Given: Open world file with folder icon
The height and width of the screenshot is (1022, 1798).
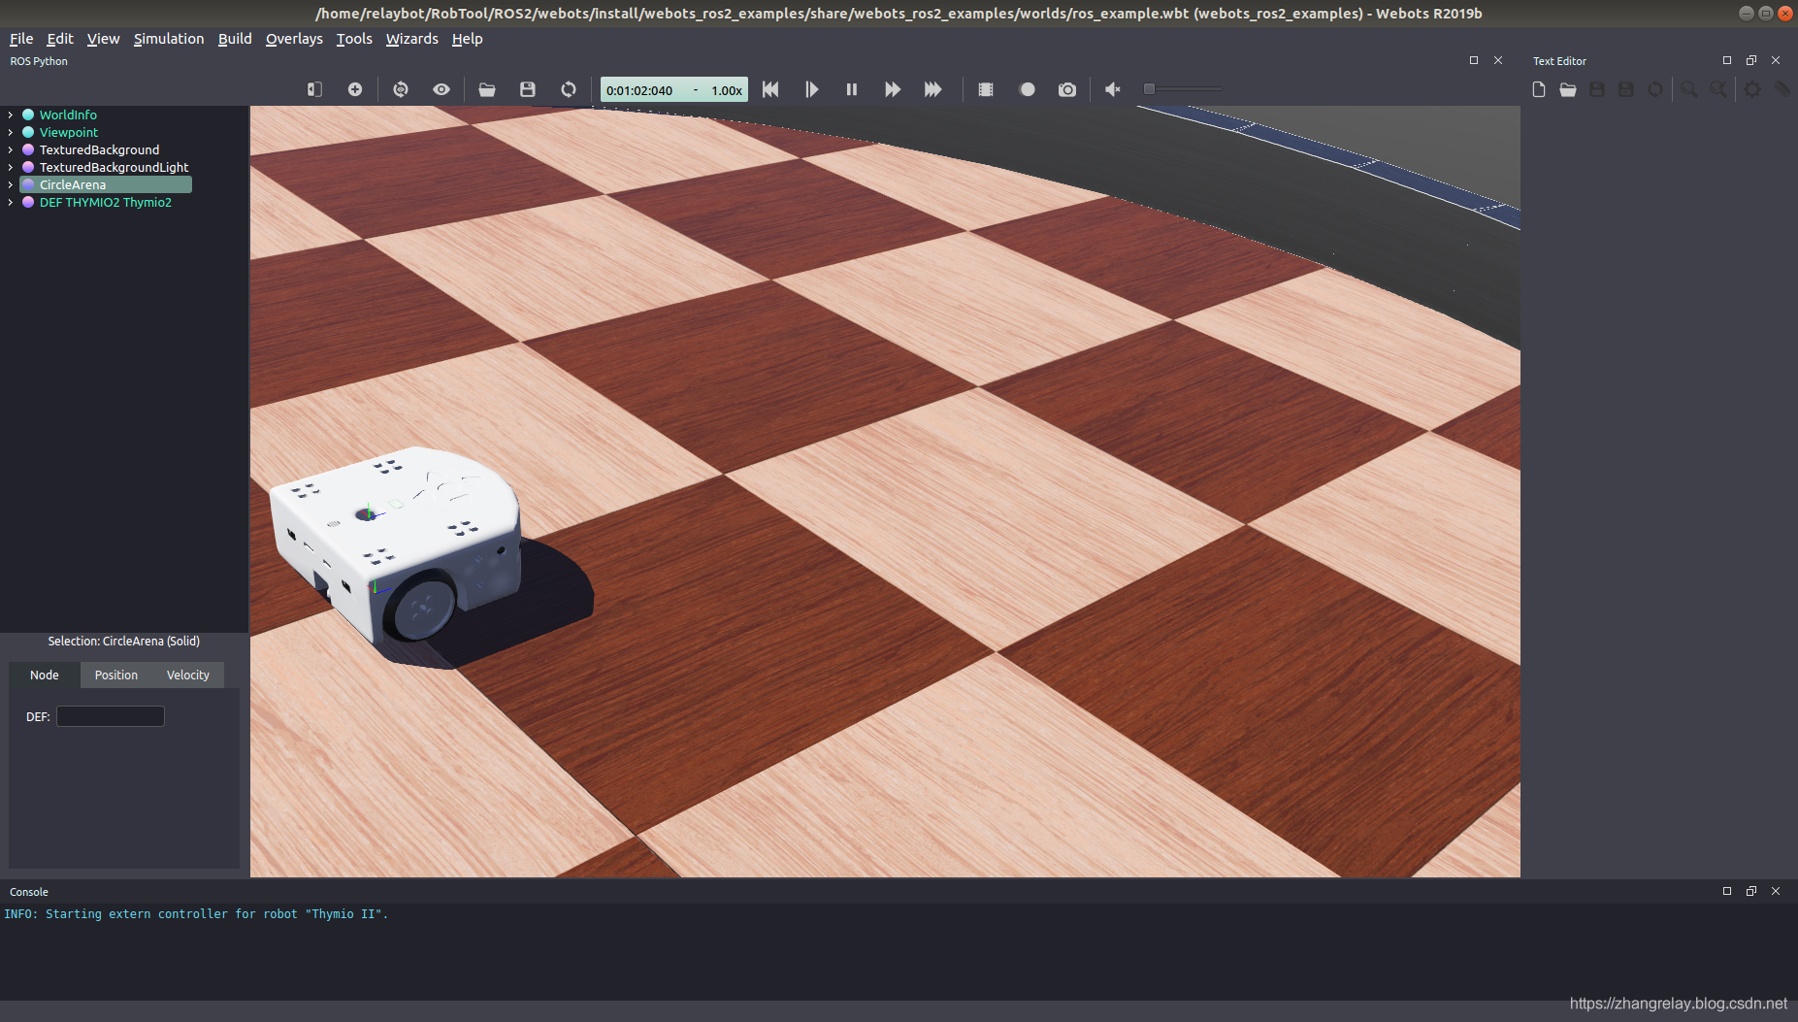Looking at the screenshot, I should (x=487, y=89).
